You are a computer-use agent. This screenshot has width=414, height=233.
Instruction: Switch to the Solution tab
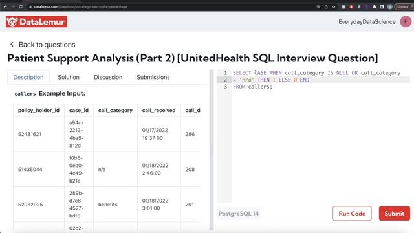coord(69,77)
